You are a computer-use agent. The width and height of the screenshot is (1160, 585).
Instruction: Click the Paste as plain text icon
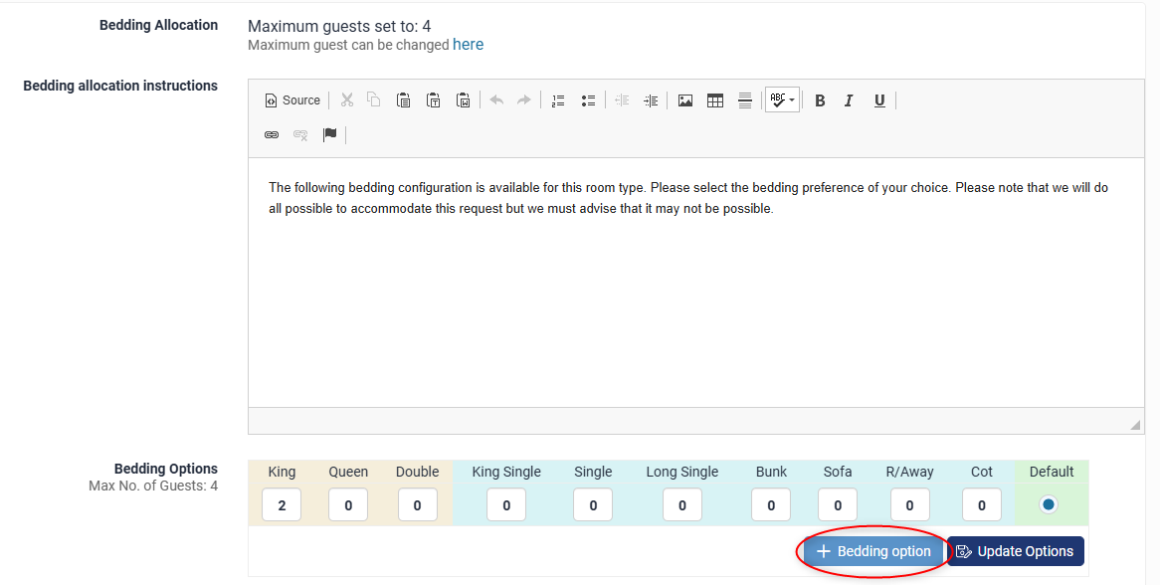point(434,100)
